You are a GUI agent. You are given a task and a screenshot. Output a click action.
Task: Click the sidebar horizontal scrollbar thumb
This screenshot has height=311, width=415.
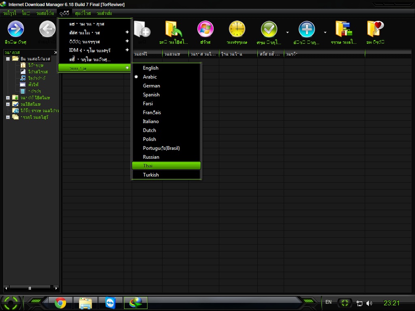[x=30, y=288]
